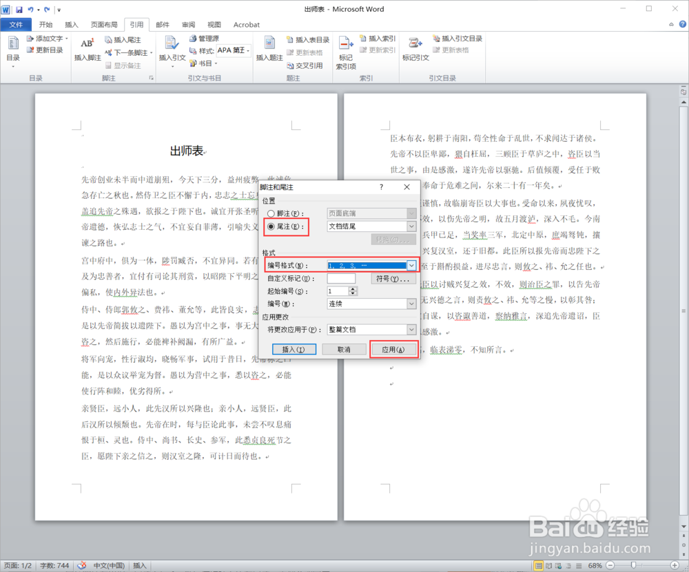
Task: Increase start number with the spinner up arrow
Action: pos(353,289)
